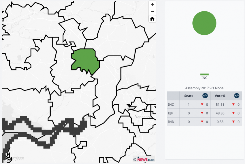Click red down arrow beside IND 0.53
The height and width of the screenshot is (164, 245).
click(x=234, y=122)
